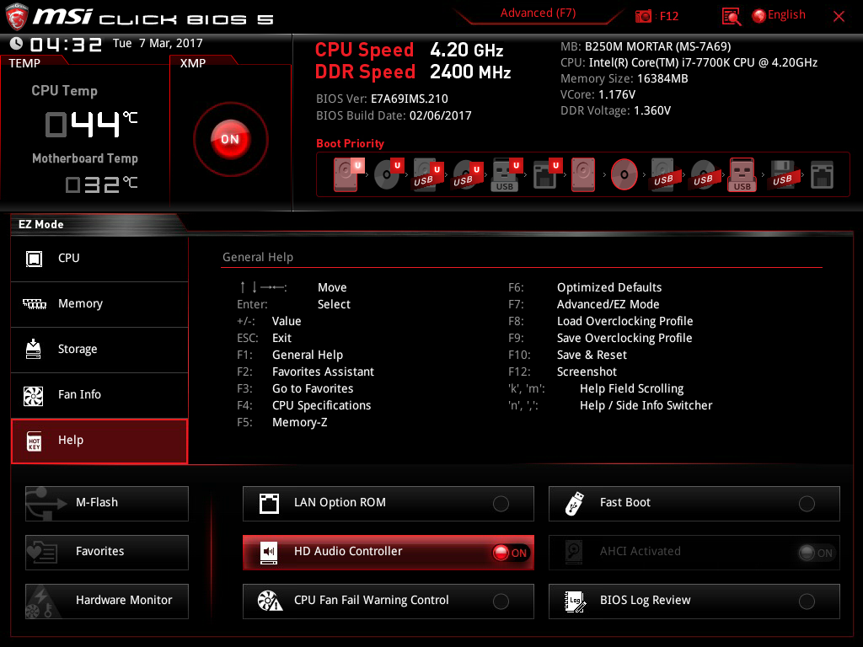863x647 pixels.
Task: Click the globe icon for English language
Action: tap(758, 16)
